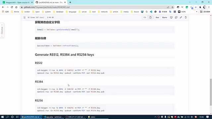The width and height of the screenshot is (212, 119).
Task: Click the RS256 subheading
Action: [39, 100]
